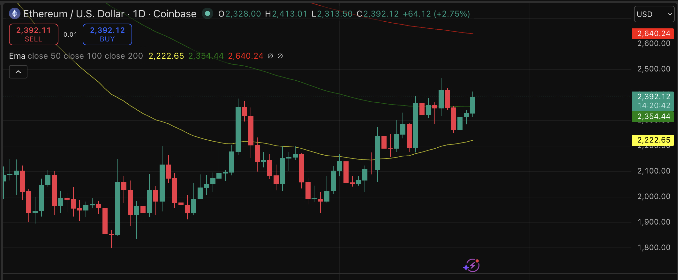Open the USD currency dropdown
The image size is (678, 280).
(654, 14)
